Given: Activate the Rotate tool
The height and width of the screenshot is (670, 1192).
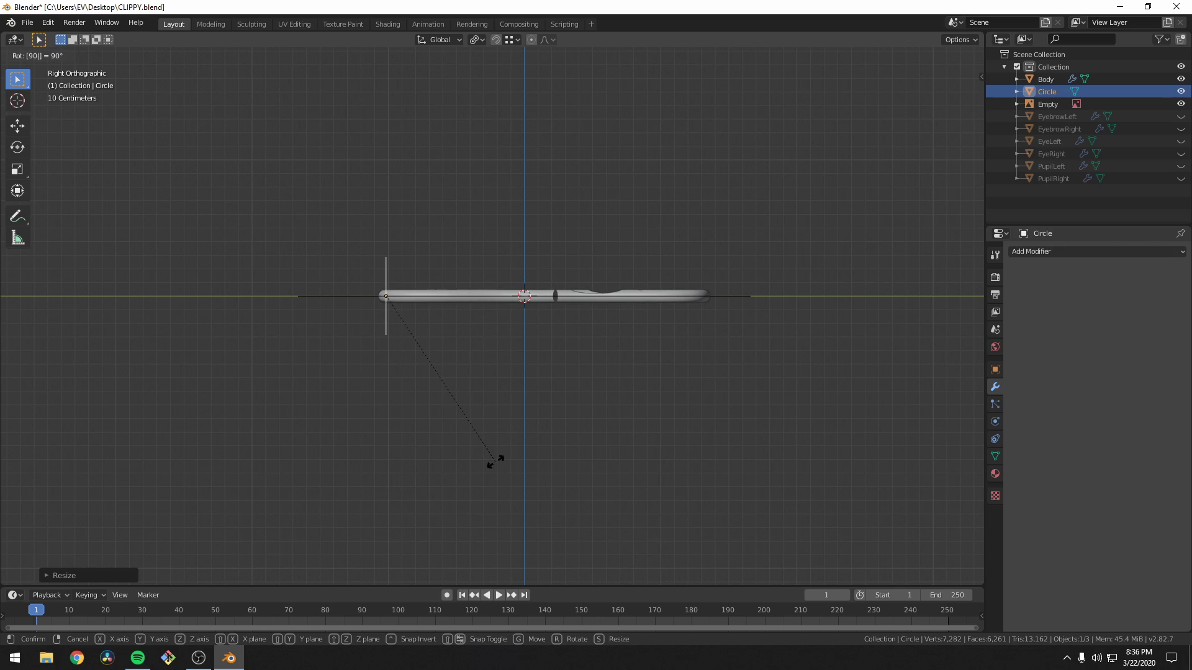Looking at the screenshot, I should (17, 148).
